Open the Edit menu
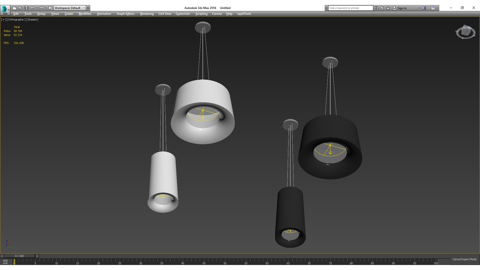The height and width of the screenshot is (270, 480). pos(16,14)
